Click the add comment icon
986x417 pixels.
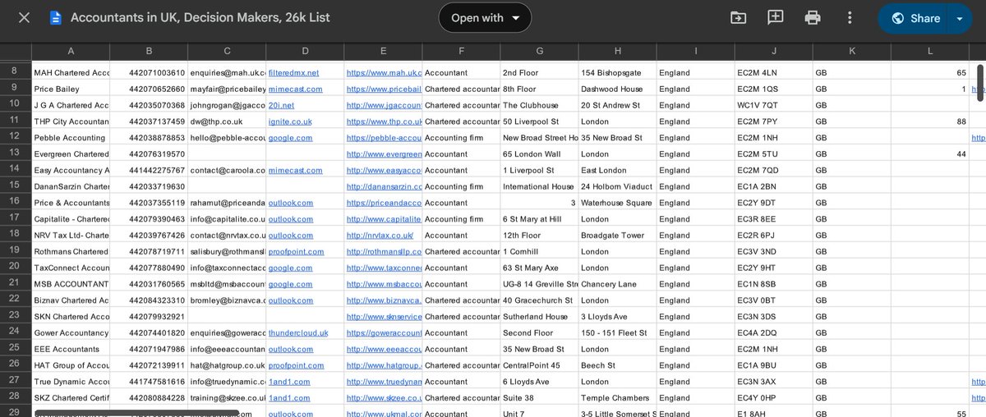point(775,17)
